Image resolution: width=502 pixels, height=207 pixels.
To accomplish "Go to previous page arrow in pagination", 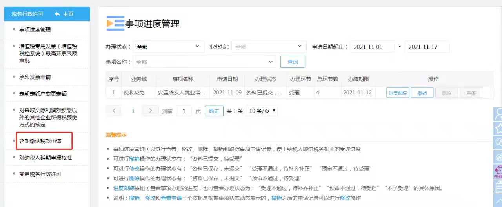I will [114, 111].
